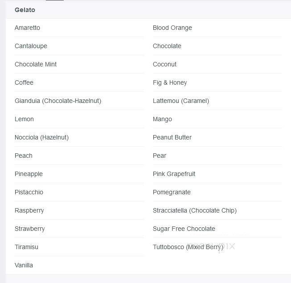The width and height of the screenshot is (291, 283).
Task: Choose the Pomegranate flavor
Action: [172, 192]
